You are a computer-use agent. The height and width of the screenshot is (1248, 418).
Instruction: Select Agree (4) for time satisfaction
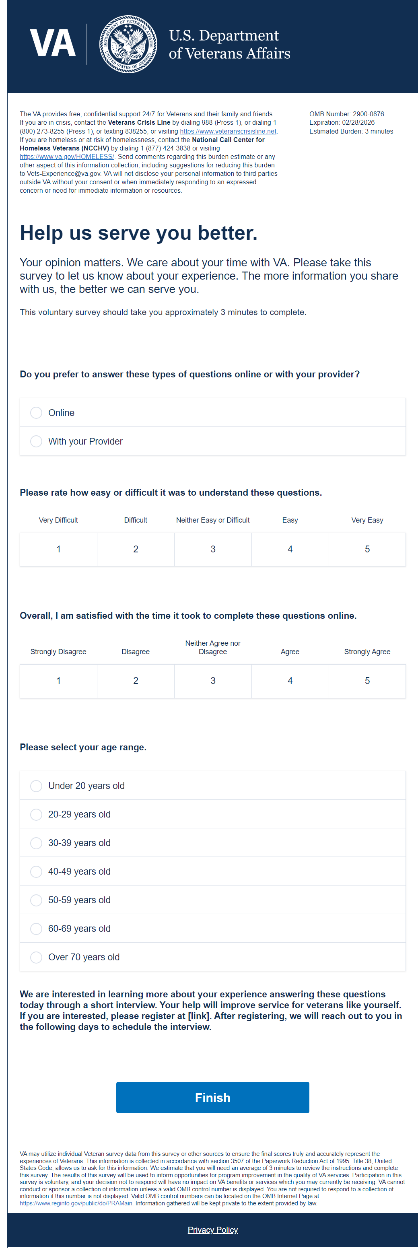(x=290, y=681)
